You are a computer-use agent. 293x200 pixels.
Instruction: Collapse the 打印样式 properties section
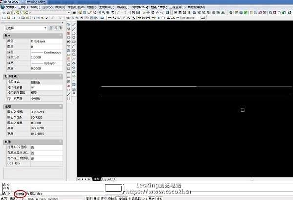click(x=60, y=76)
